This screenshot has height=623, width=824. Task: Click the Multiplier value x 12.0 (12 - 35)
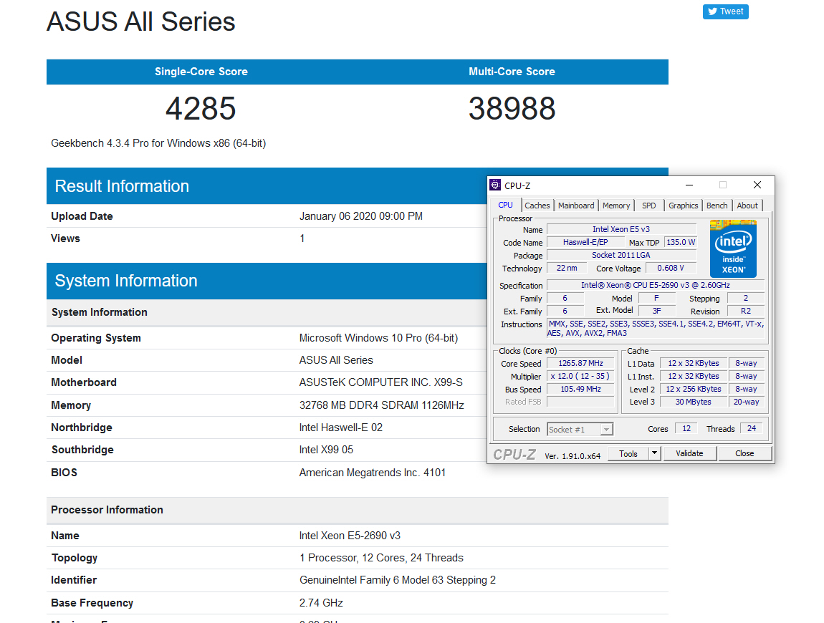pyautogui.click(x=580, y=376)
